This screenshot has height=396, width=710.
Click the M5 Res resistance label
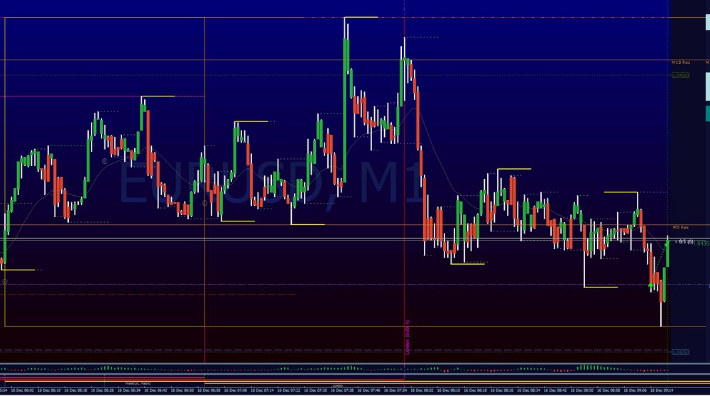pyautogui.click(x=681, y=227)
